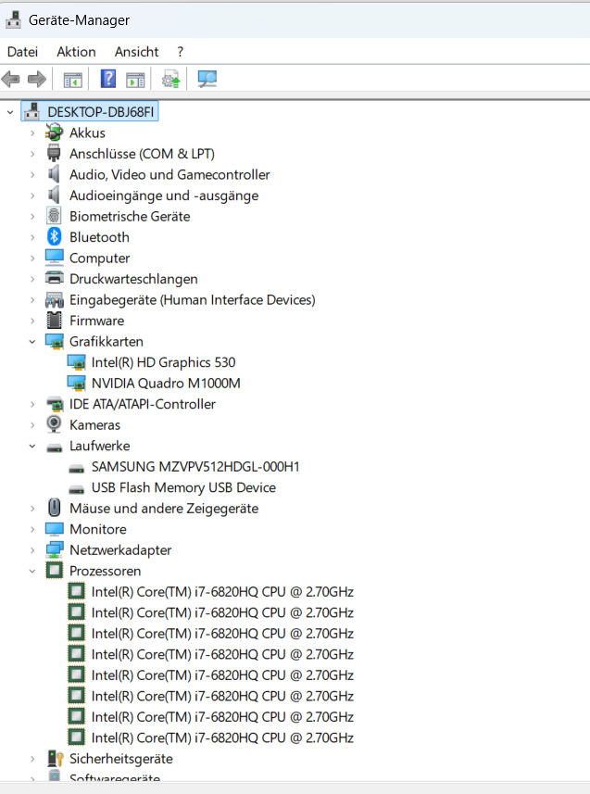Collapse the DESKTOP-DBJ68FI root node

(x=10, y=112)
